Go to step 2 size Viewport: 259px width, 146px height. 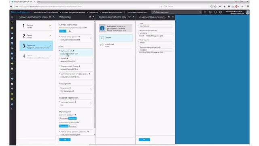(x=36, y=36)
